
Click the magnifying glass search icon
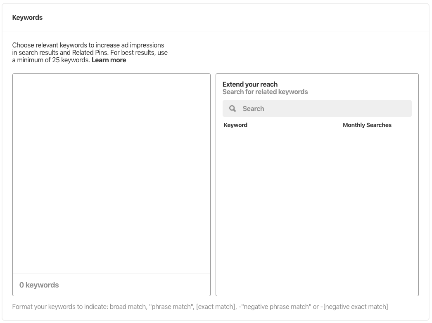(x=233, y=108)
